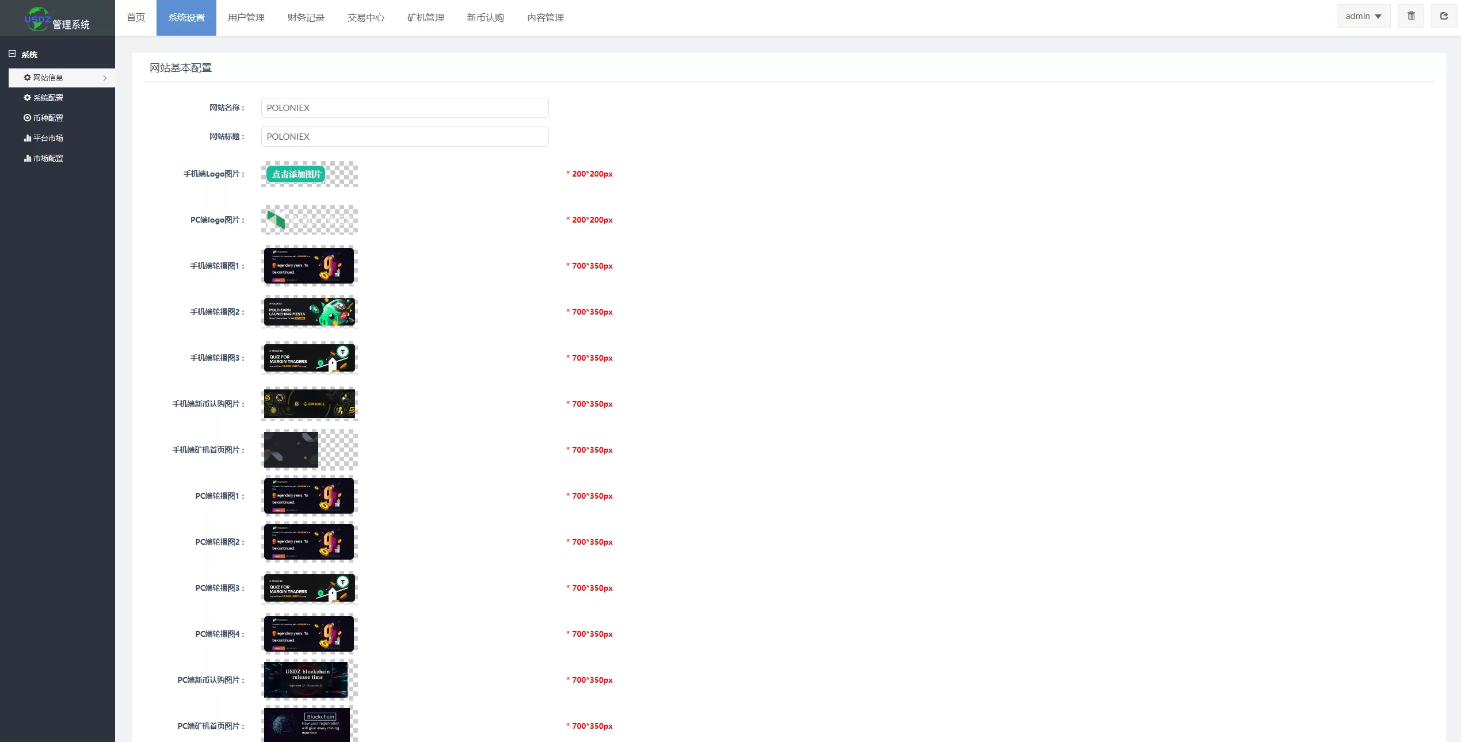Click the trash can icon in header

tap(1411, 16)
